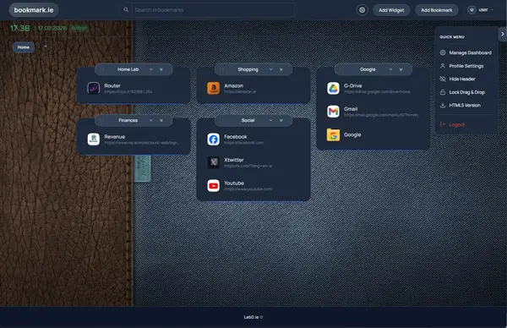
Task: Open the user account dropdown arrow
Action: pos(492,10)
